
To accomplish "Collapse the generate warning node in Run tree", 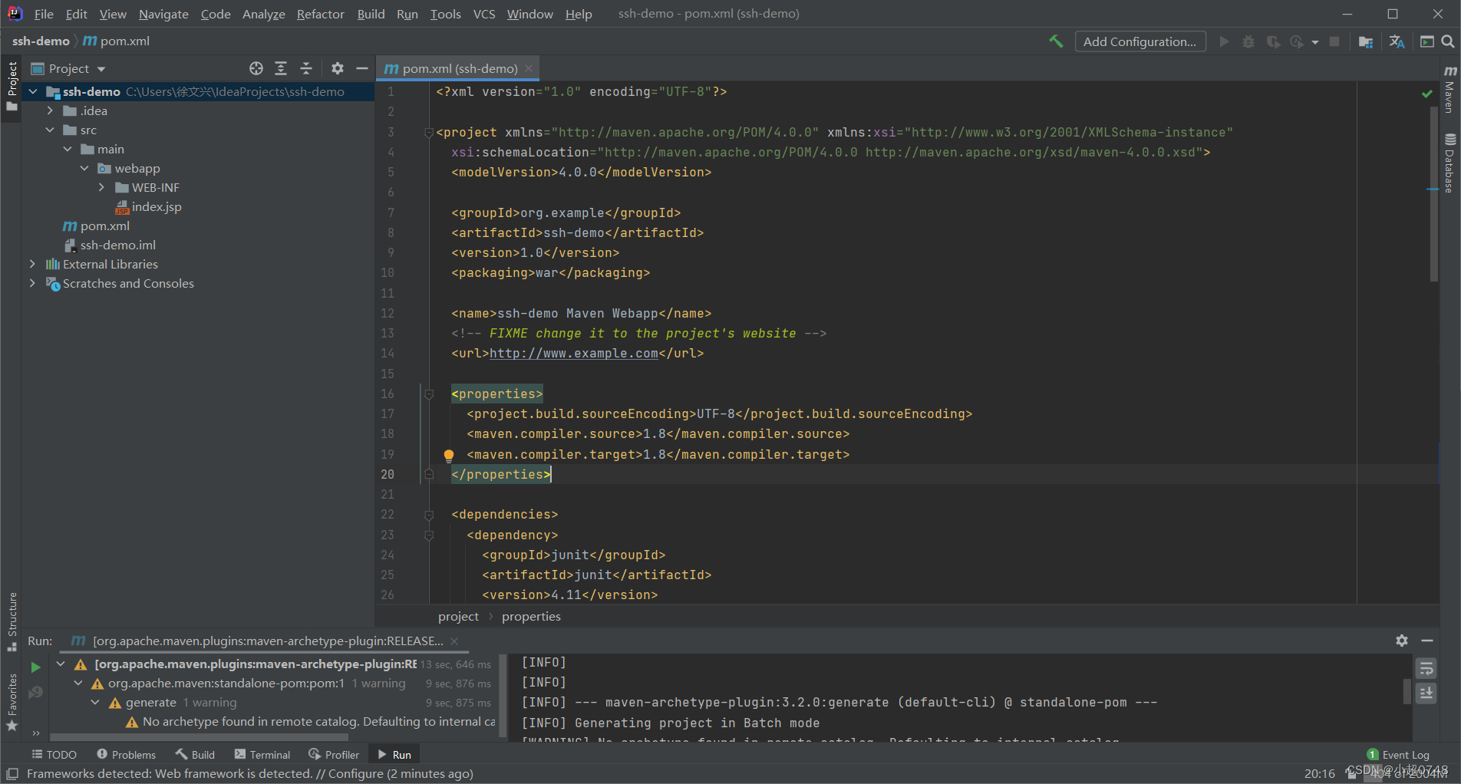I will (x=95, y=703).
